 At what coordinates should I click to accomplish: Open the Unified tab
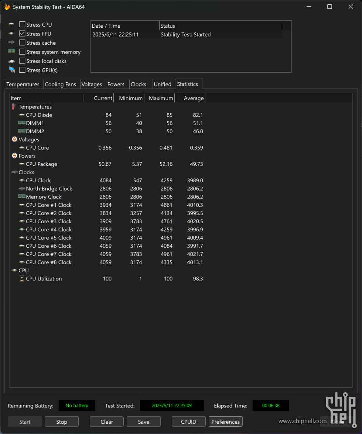pyautogui.click(x=164, y=84)
